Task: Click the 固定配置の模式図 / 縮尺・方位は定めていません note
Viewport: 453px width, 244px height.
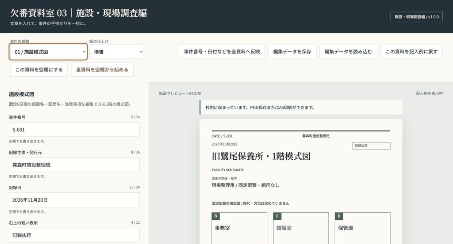Action: 250,203
